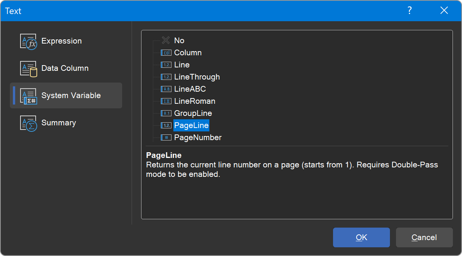This screenshot has width=462, height=256.
Task: Choose the GroupLine variable
Action: point(193,113)
